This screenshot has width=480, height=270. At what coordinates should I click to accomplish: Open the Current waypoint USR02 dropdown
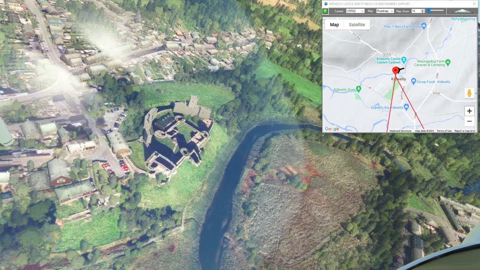pos(354,11)
